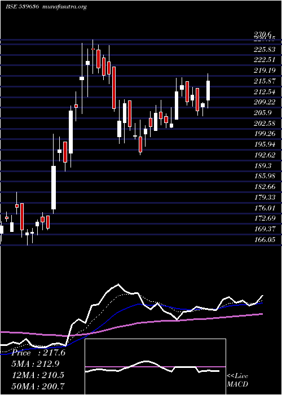Select the 199.26 price axis label

[265, 134]
